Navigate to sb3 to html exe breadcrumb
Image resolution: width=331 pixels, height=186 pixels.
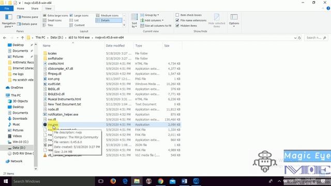click(79, 38)
